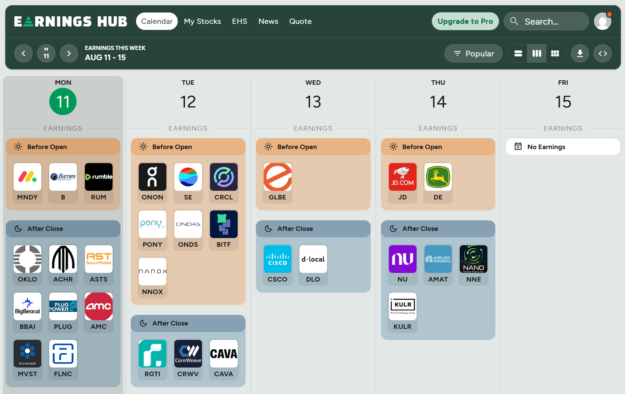Focus the Search input field
The width and height of the screenshot is (625, 394).
(546, 21)
